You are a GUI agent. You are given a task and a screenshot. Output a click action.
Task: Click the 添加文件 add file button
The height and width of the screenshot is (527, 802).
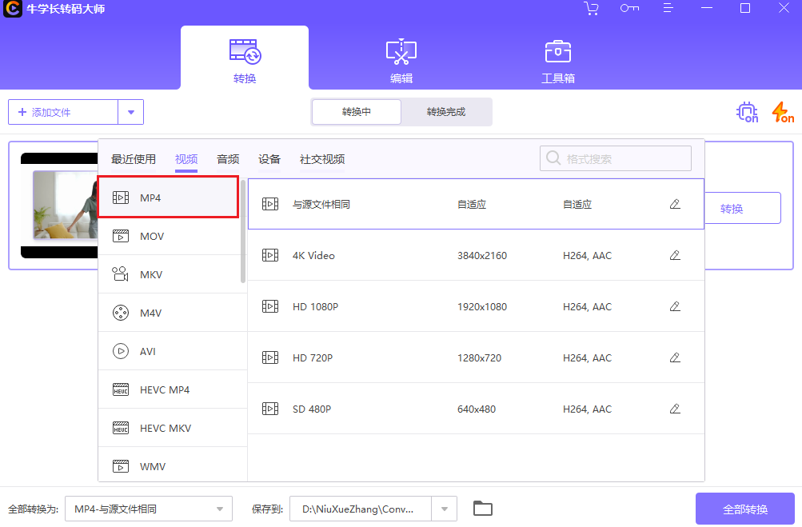63,112
